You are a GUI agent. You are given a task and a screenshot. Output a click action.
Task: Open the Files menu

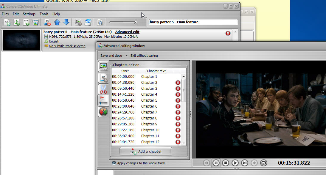tap(5, 14)
